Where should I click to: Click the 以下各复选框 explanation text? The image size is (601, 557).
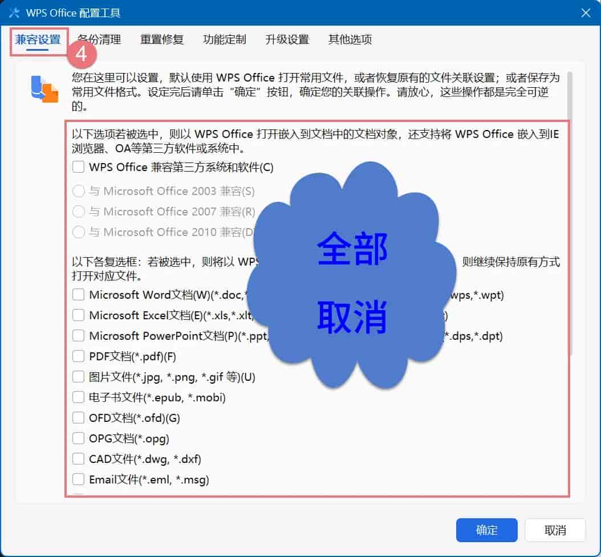click(x=315, y=269)
